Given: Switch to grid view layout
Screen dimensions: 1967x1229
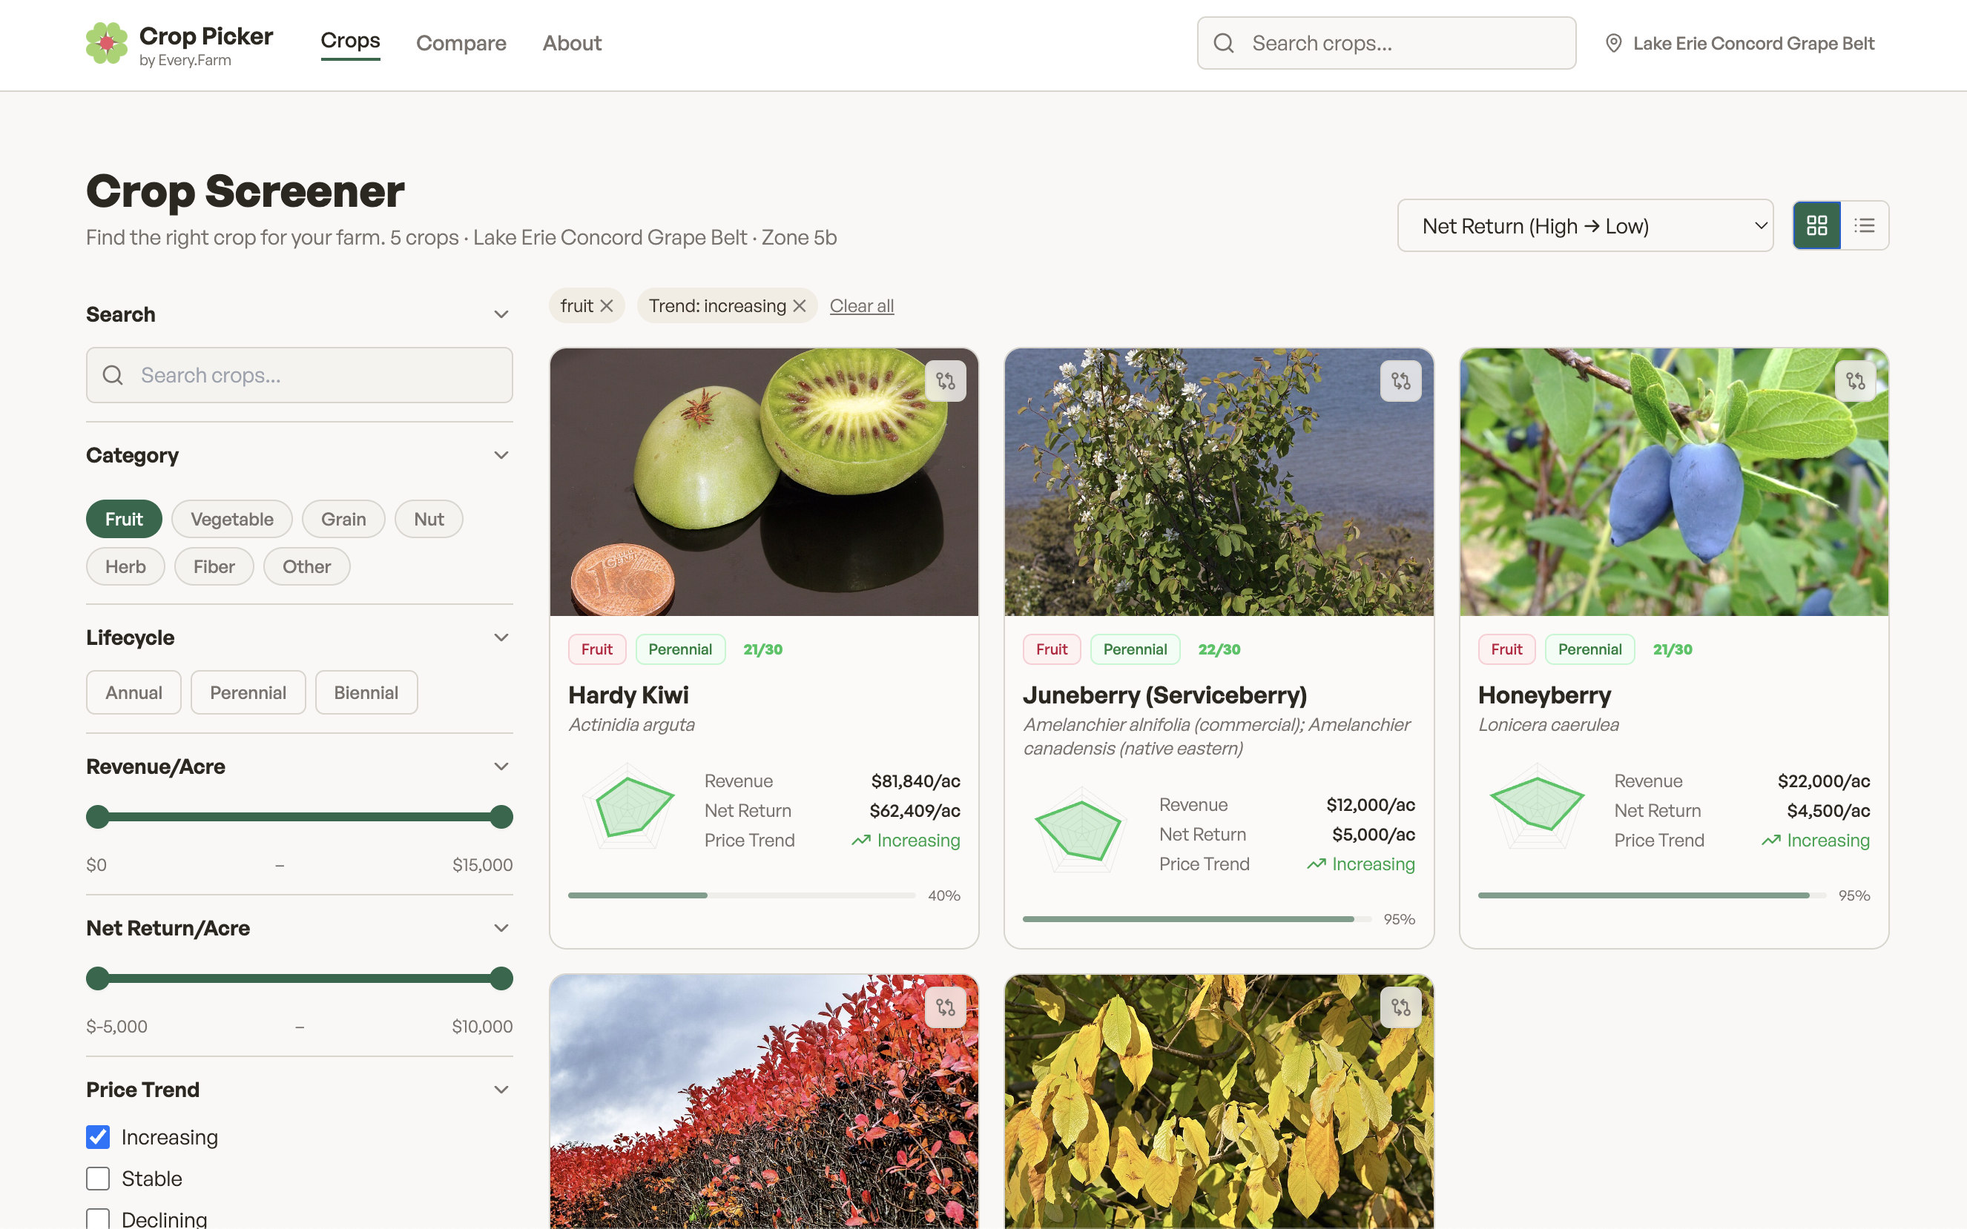Looking at the screenshot, I should tap(1816, 225).
